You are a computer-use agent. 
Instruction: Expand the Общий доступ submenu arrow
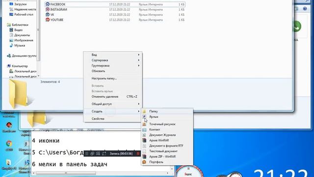pos(138,104)
